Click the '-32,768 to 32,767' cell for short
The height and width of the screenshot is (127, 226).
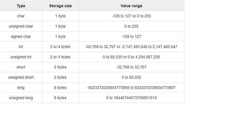[x=131, y=67]
